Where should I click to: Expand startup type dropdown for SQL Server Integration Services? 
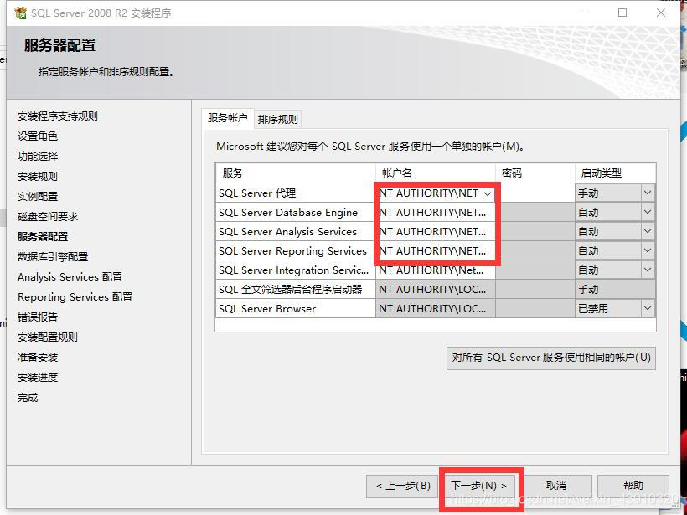tap(648, 270)
